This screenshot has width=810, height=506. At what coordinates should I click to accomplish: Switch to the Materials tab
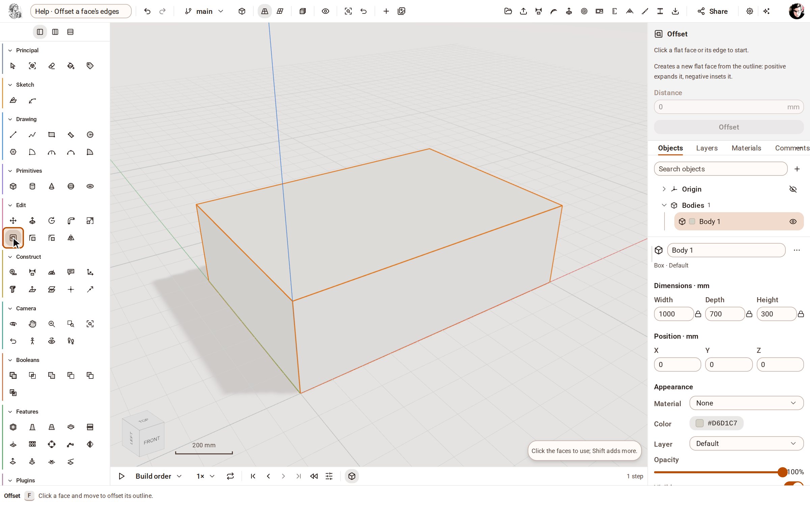(x=746, y=148)
